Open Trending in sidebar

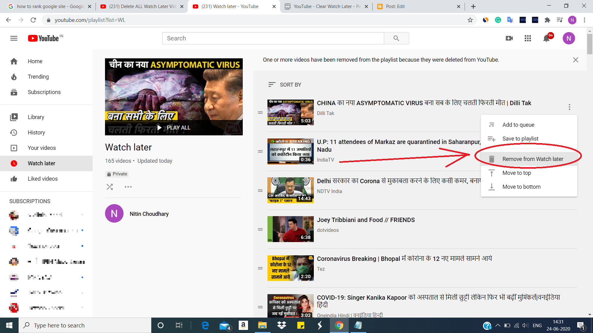(46, 77)
